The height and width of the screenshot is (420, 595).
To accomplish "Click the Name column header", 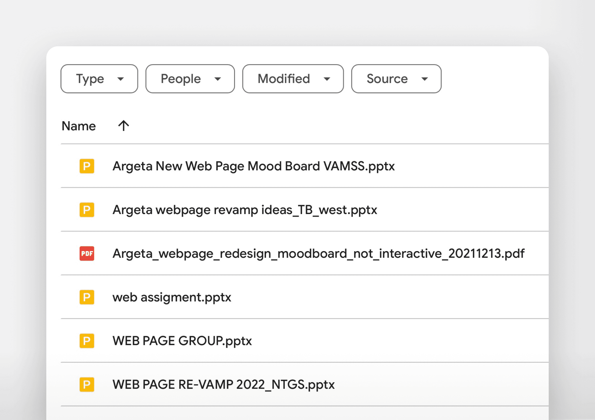I will click(x=79, y=126).
